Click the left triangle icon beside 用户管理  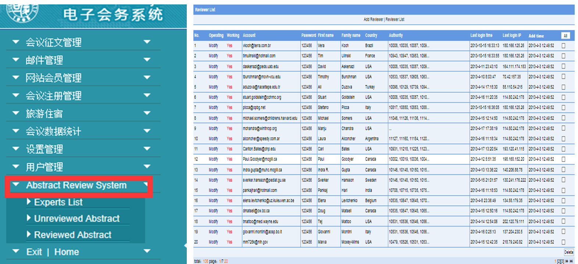pos(16,166)
